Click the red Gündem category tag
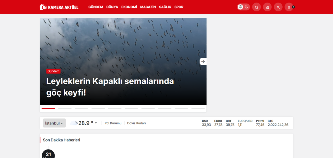333x158 pixels. coord(53,71)
